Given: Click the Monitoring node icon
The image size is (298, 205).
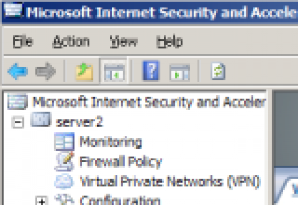Looking at the screenshot, I should click(x=64, y=142).
